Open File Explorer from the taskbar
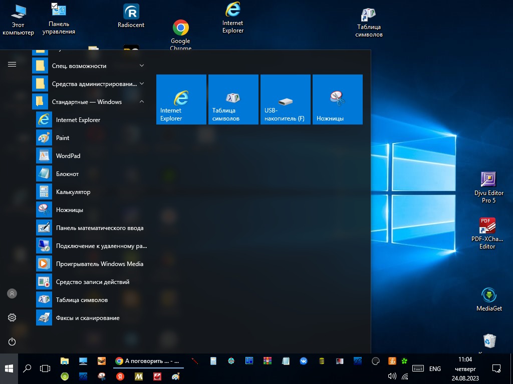Viewport: 513px width, 384px height. pyautogui.click(x=65, y=361)
